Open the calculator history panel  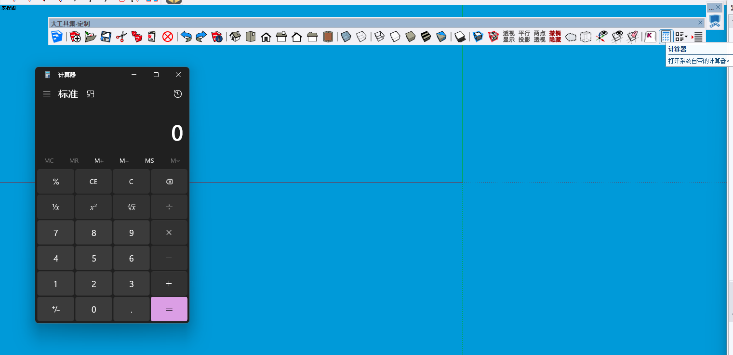(x=178, y=94)
